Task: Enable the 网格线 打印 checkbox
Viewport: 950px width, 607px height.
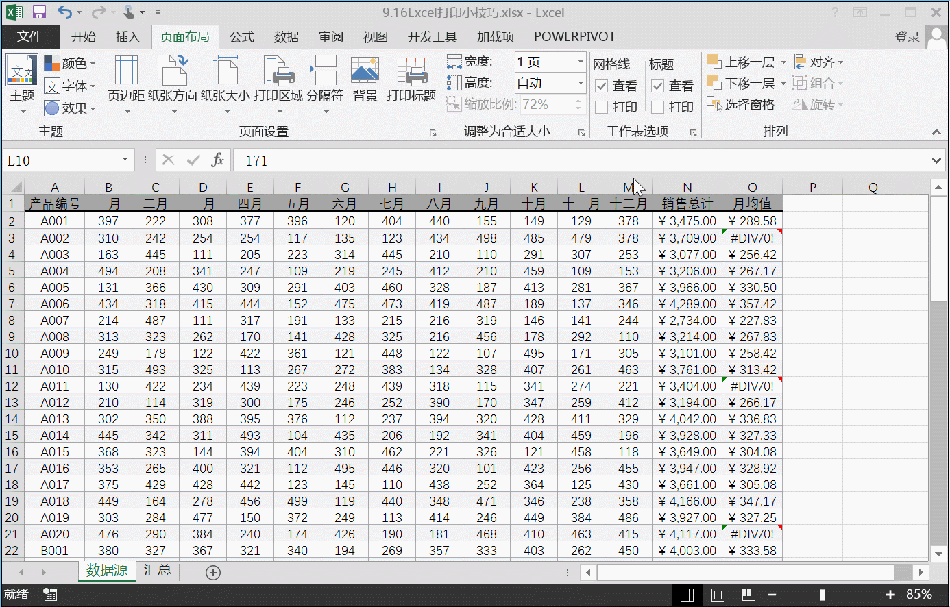Action: pyautogui.click(x=602, y=107)
